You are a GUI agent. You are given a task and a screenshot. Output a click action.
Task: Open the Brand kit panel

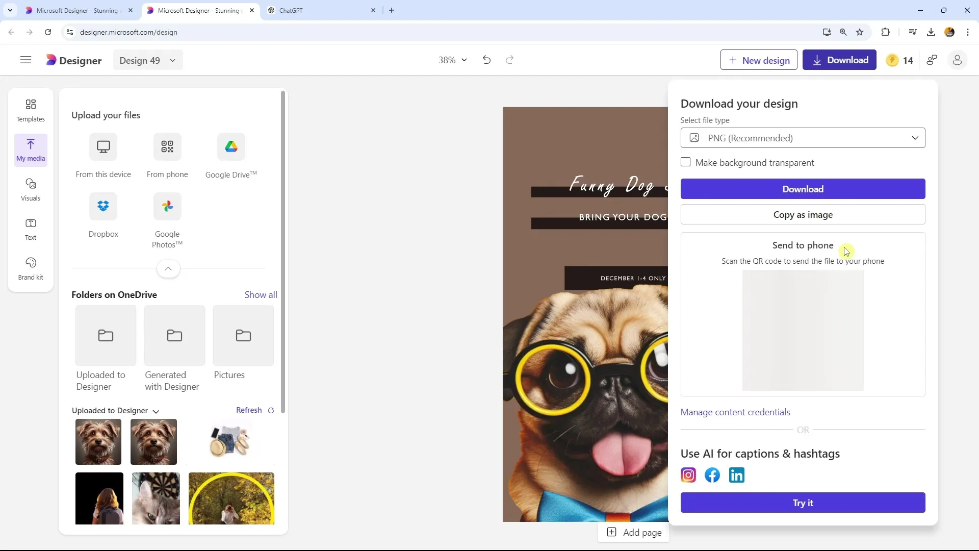pyautogui.click(x=31, y=268)
